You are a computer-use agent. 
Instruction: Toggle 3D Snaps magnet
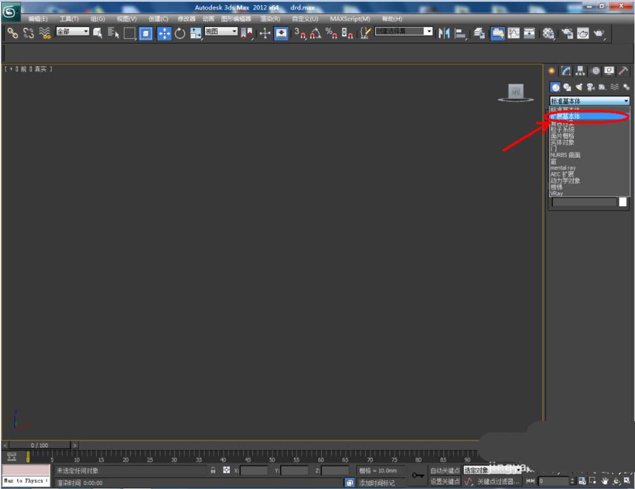tap(300, 33)
